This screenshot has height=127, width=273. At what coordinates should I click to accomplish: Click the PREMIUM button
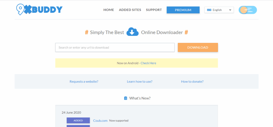(183, 10)
